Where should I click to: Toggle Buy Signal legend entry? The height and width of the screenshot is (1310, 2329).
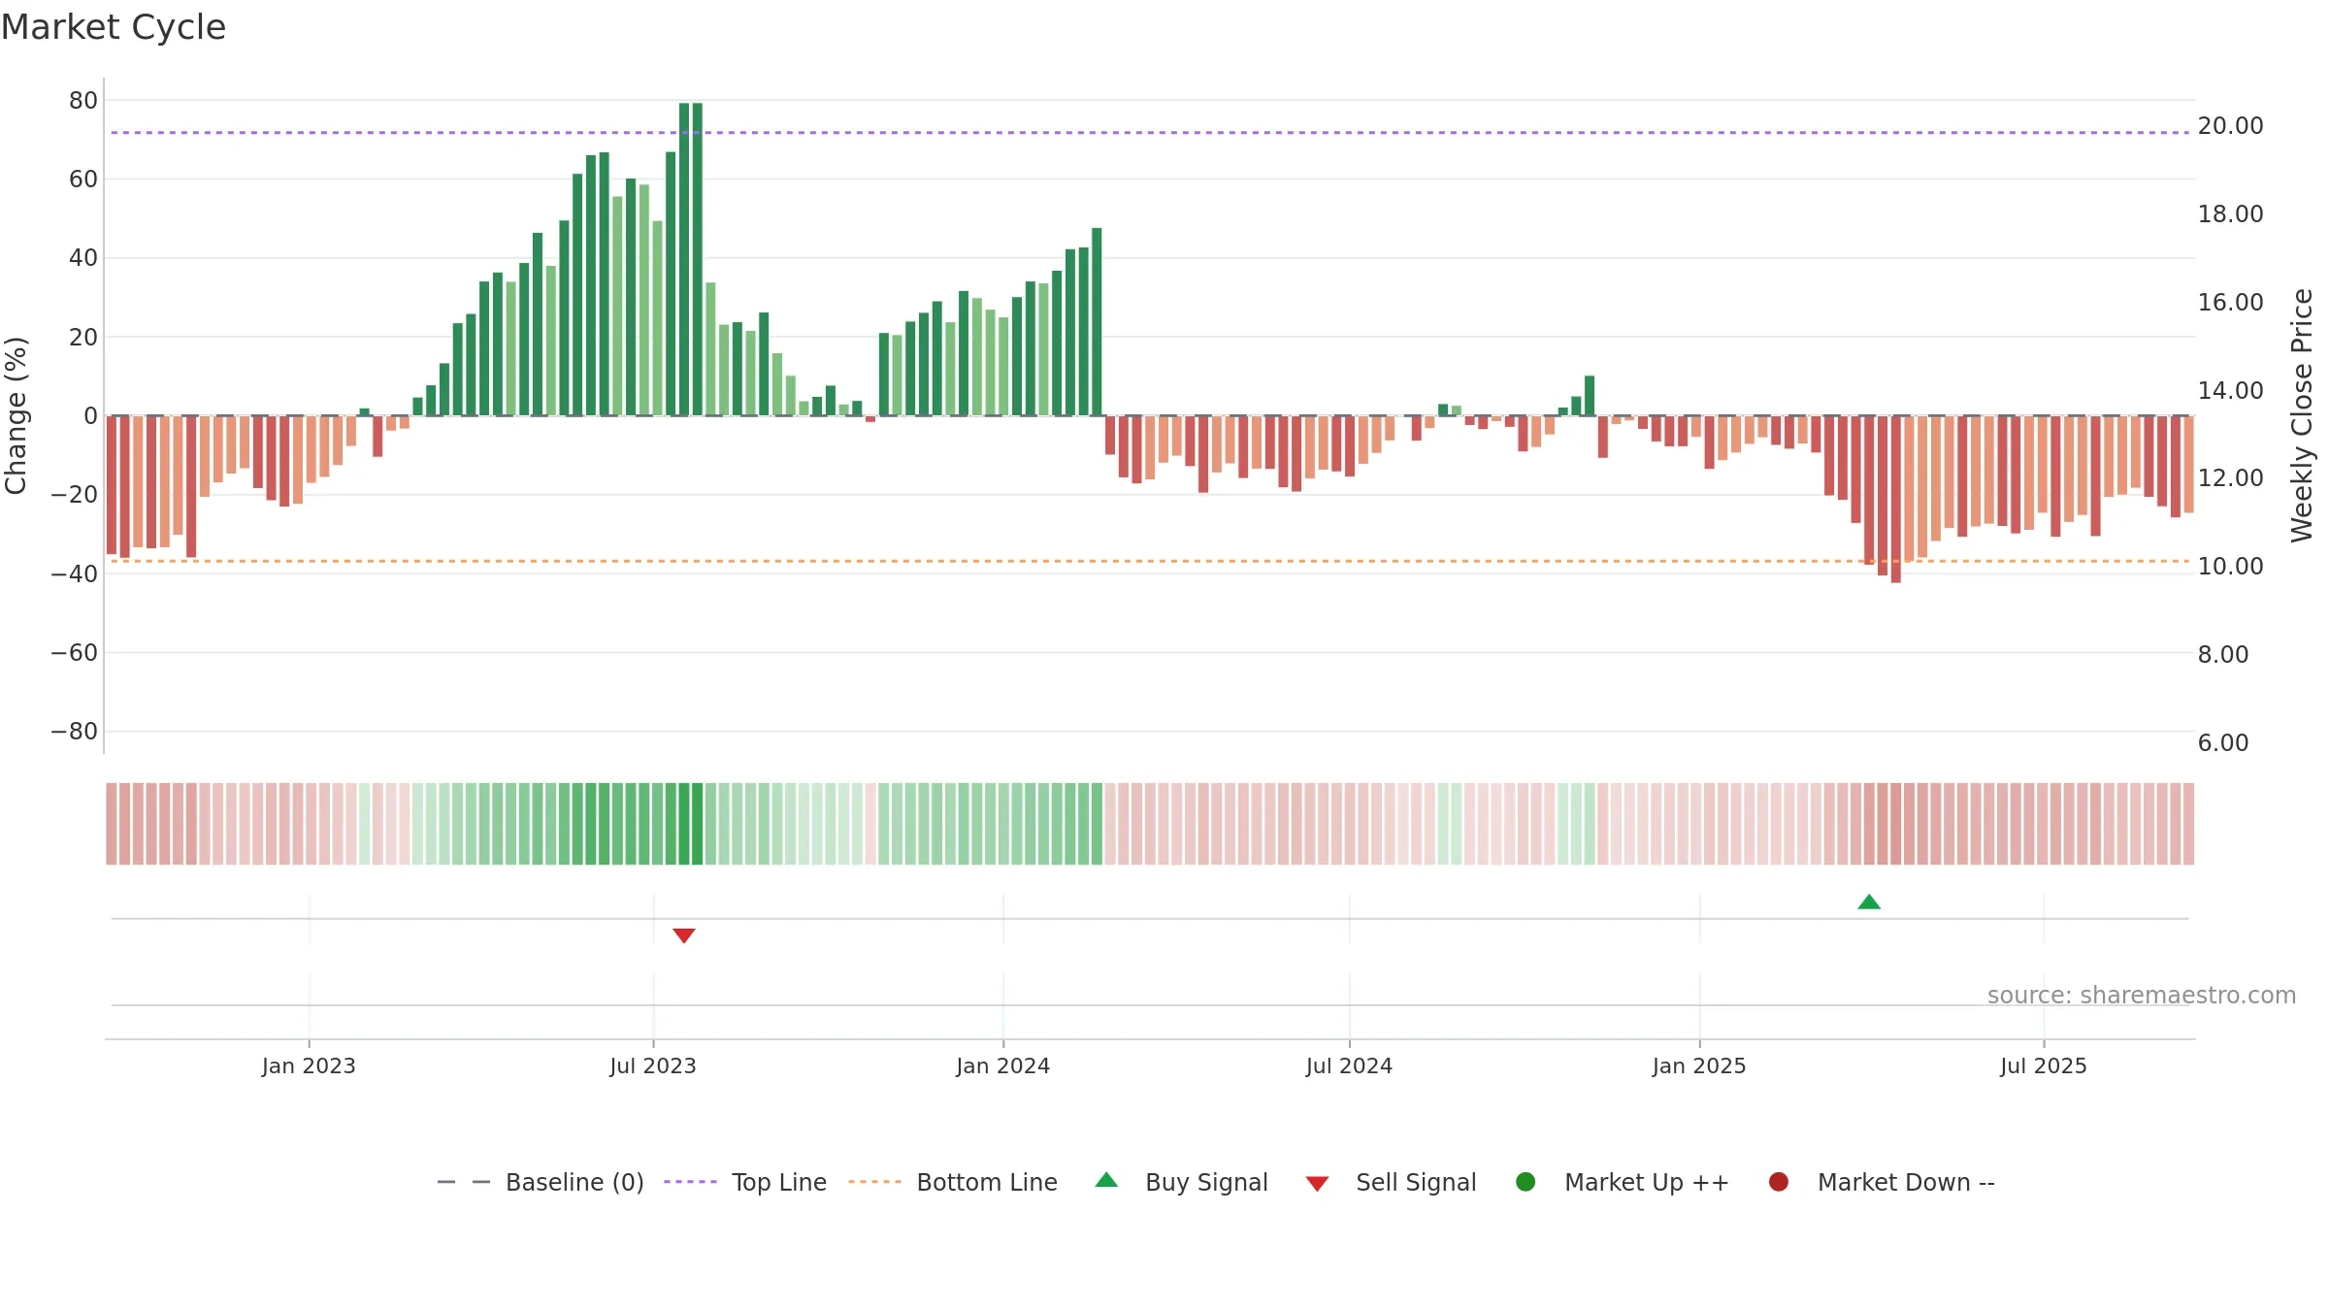tap(1181, 1182)
